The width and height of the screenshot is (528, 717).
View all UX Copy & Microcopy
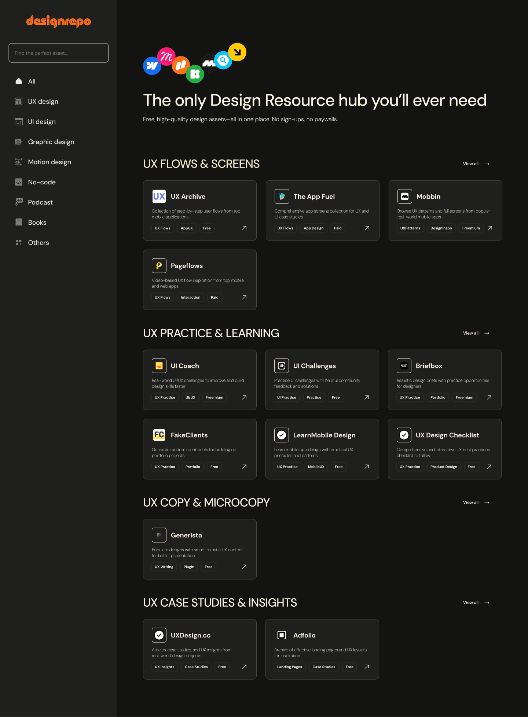(476, 503)
